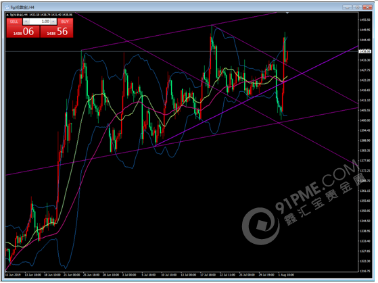378x283 pixels.
Task: Click the 17 Jul 18:00 time label
Action: pos(208,275)
